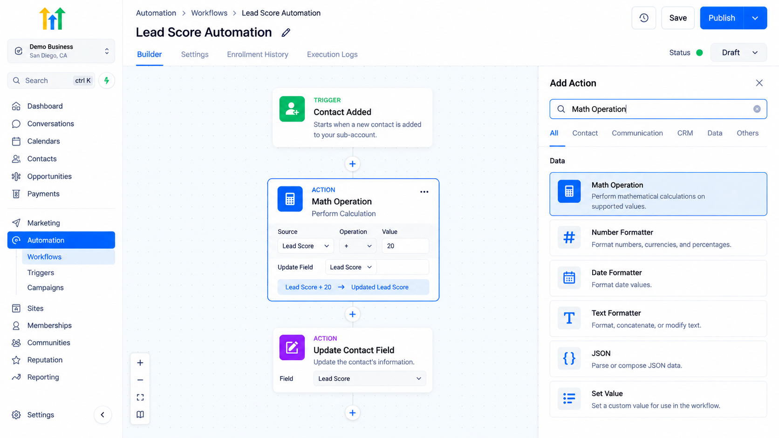Add step after Contact Added trigger
This screenshot has height=438, width=779.
353,164
